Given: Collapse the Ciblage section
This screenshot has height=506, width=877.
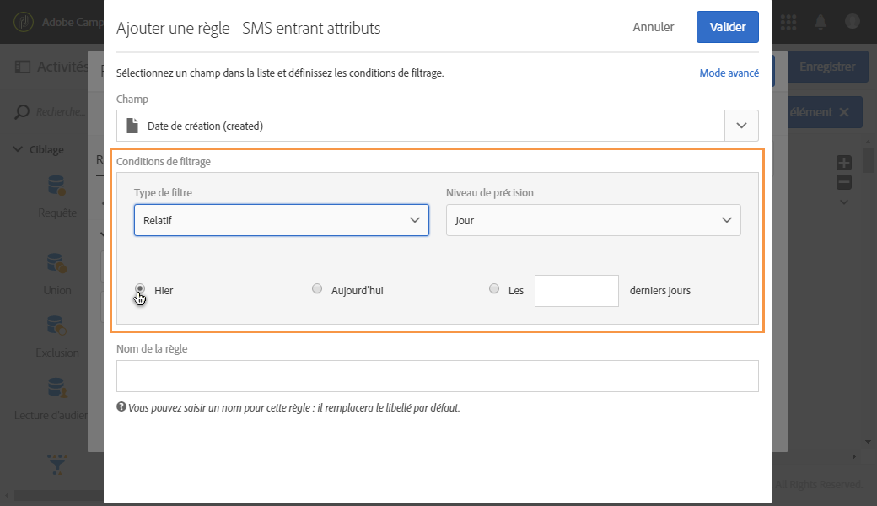Looking at the screenshot, I should [x=19, y=149].
